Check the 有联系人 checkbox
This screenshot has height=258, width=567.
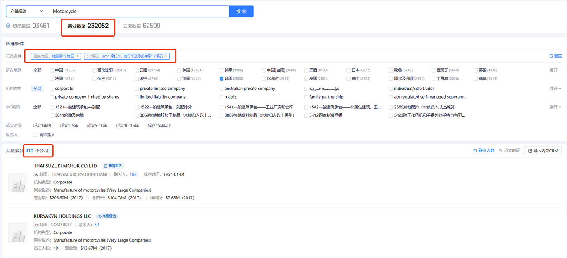pyautogui.click(x=35, y=135)
